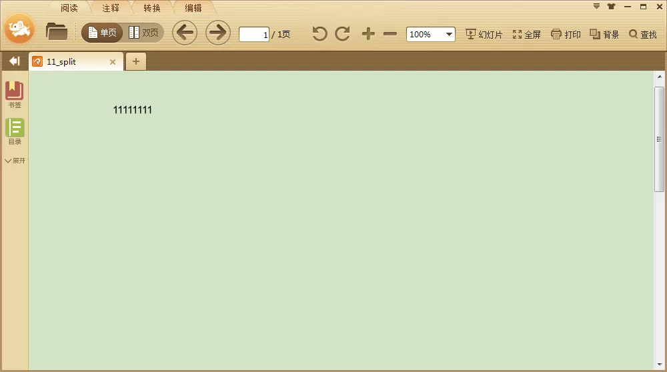Click vertical scrollbar thumb
This screenshot has width=667, height=372.
point(660,139)
